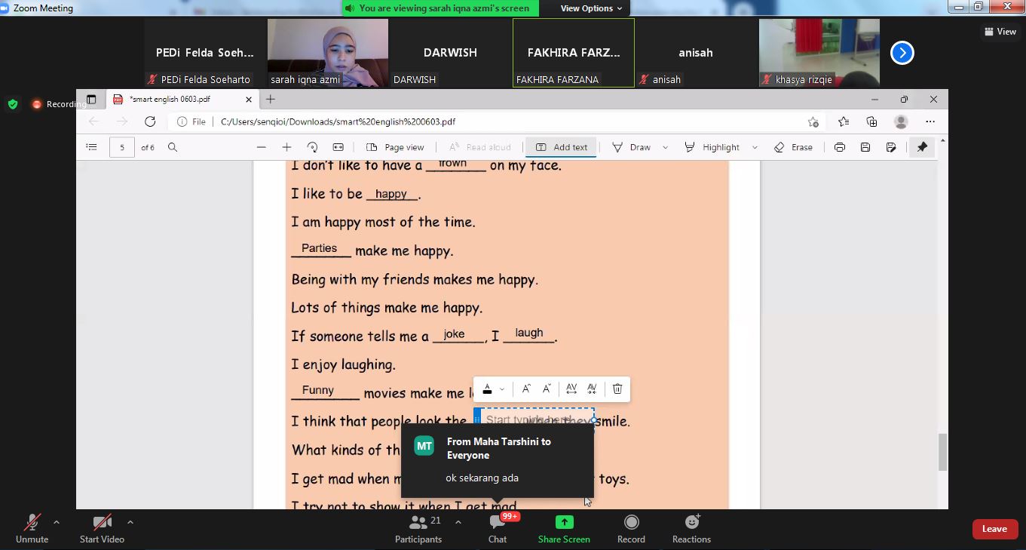Image resolution: width=1026 pixels, height=550 pixels.
Task: Expand arrow beside Participants
Action: coord(458,521)
